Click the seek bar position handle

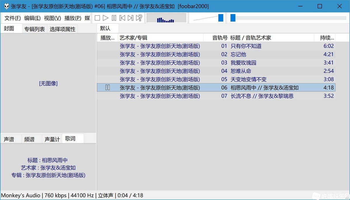233,18
